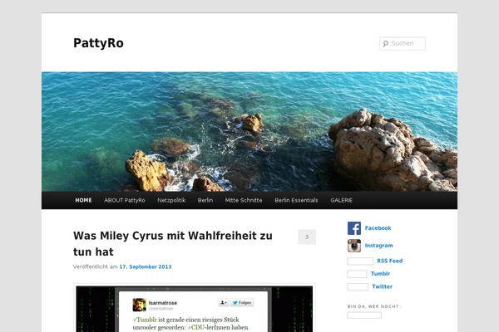Open the Mitte Schnitte menu item
Image resolution: width=499 pixels, height=332 pixels.
[x=244, y=200]
